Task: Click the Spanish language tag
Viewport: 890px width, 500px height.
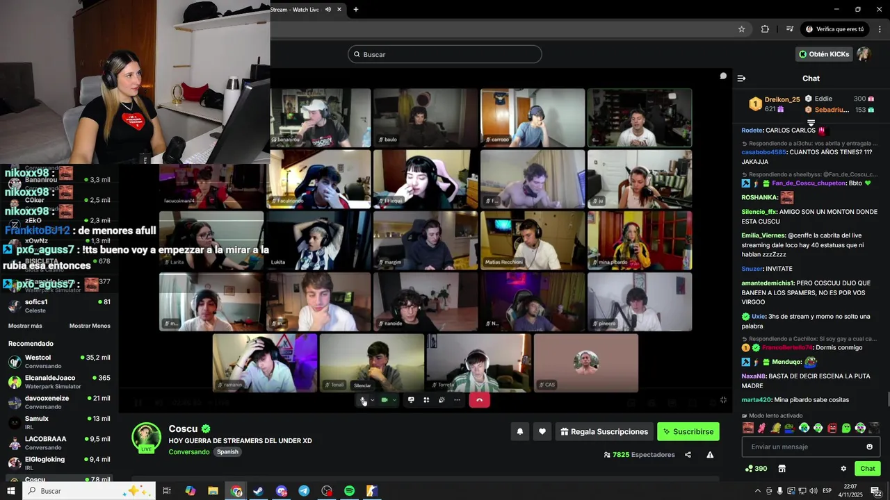Action: 227,452
